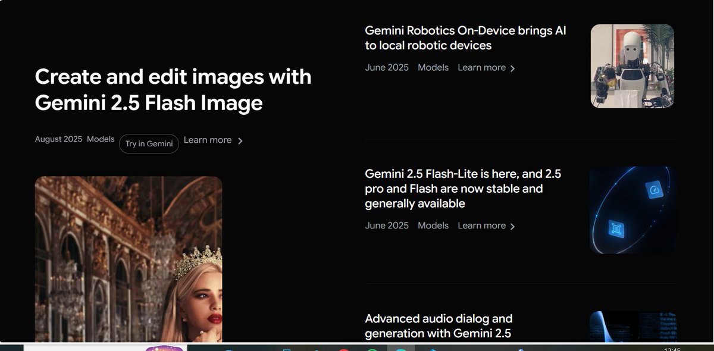
Task: Open the 'Create and edit images' headline
Action: click(173, 90)
